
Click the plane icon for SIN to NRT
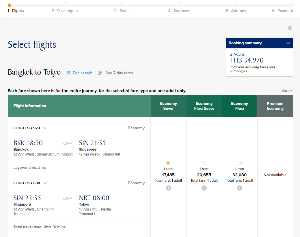(68, 198)
